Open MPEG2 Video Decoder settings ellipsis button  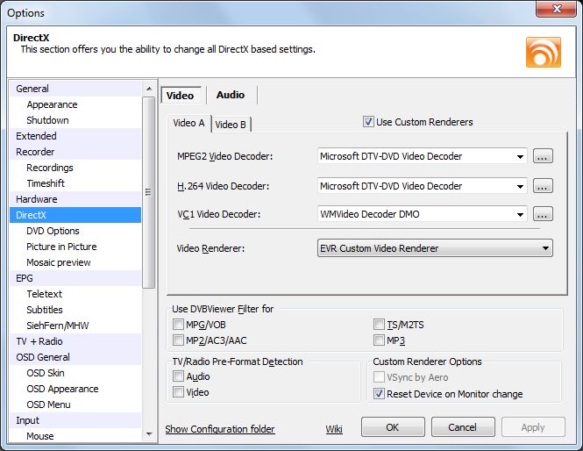543,157
